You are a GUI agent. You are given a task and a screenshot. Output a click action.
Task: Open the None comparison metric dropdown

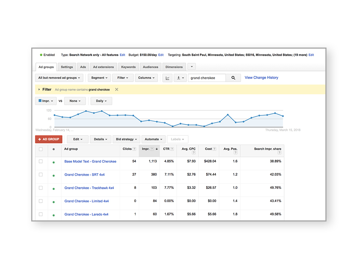[75, 101]
